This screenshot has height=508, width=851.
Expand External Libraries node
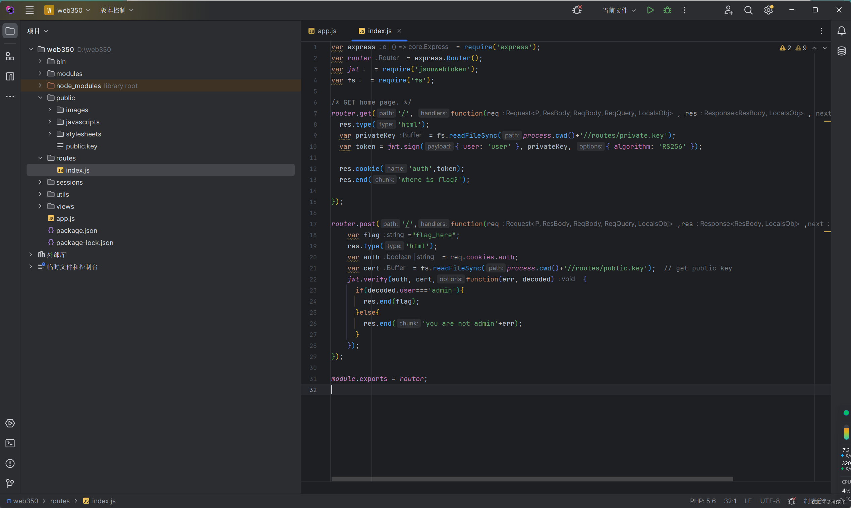click(31, 254)
